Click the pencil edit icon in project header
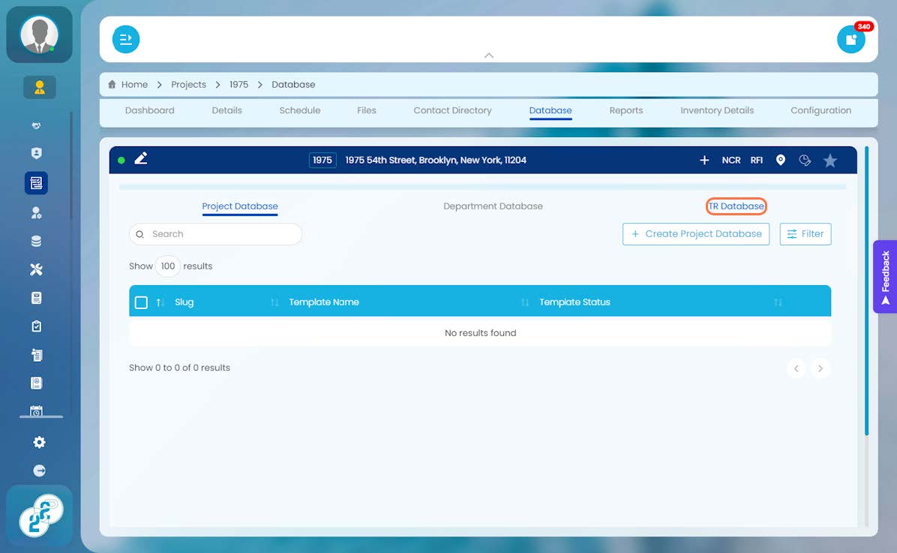This screenshot has height=553, width=897. click(x=141, y=158)
